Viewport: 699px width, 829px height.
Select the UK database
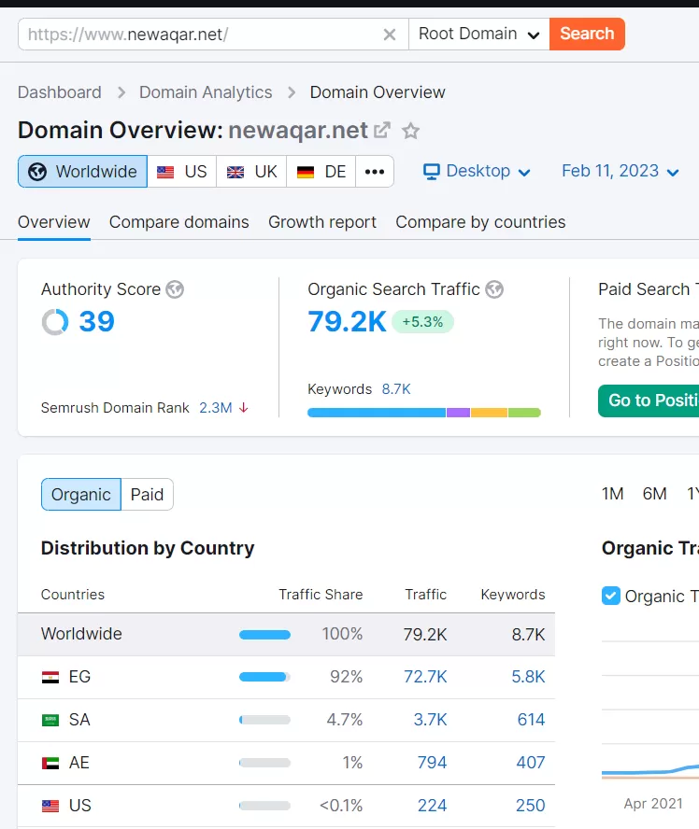pos(251,171)
